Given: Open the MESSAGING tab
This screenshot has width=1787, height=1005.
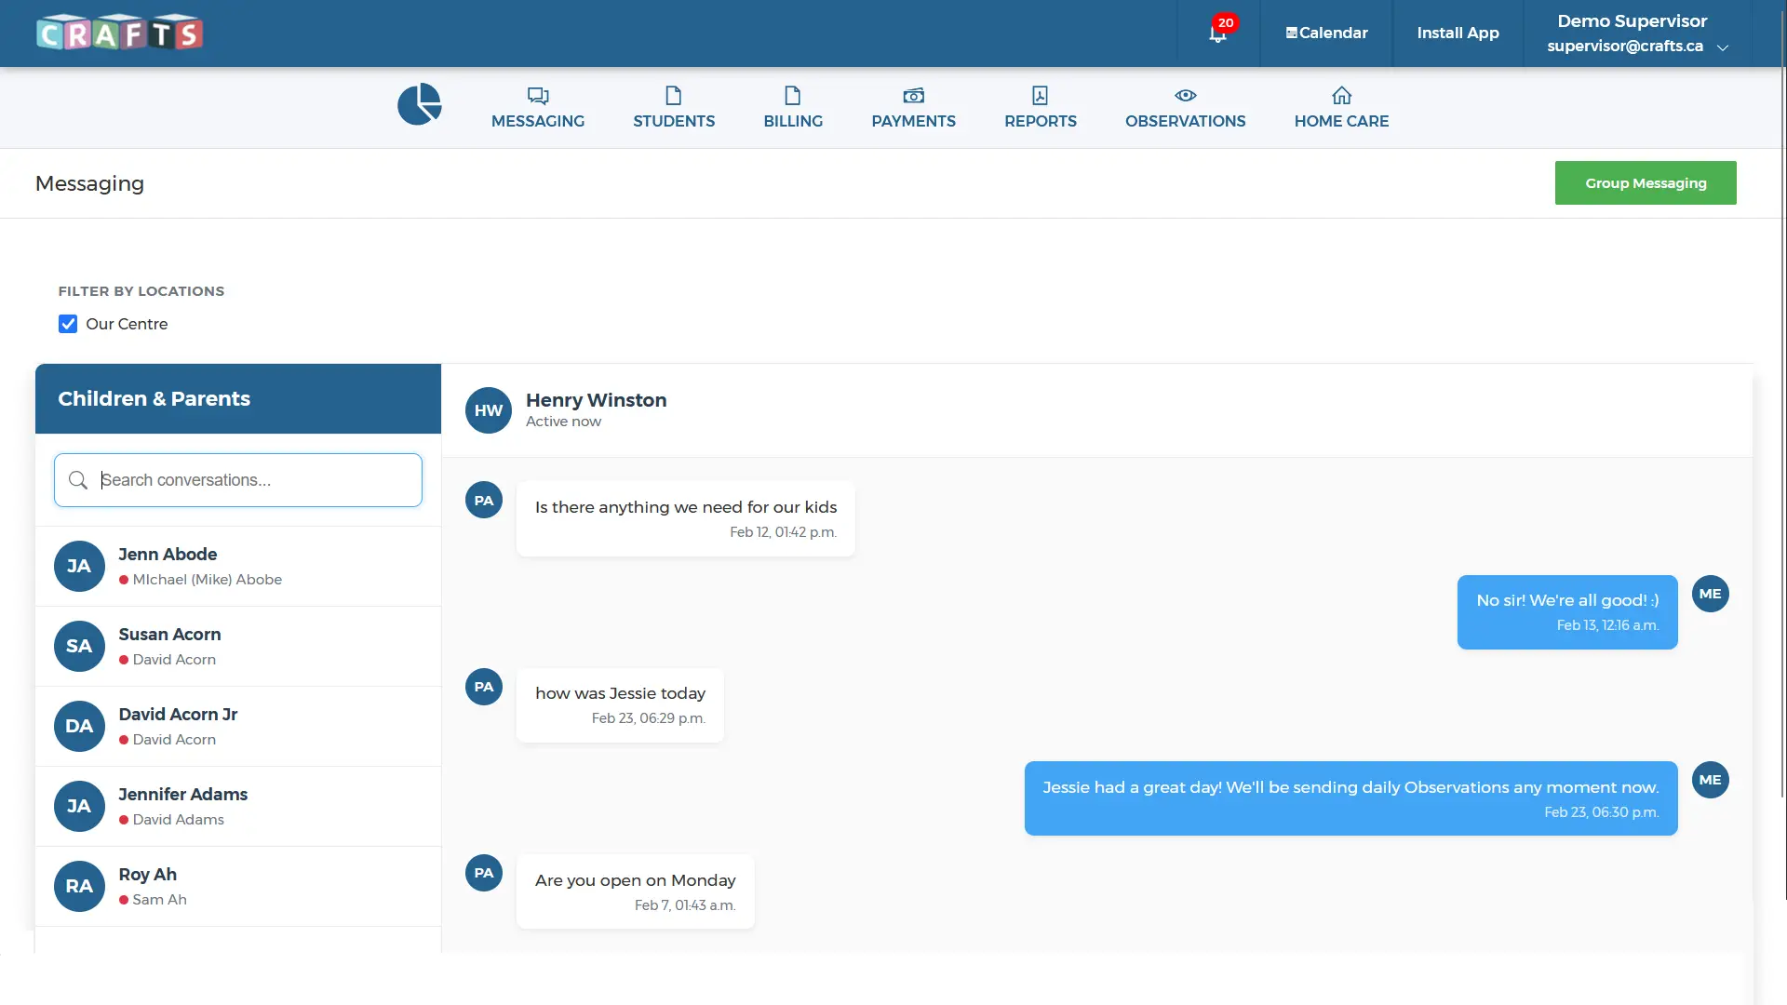Looking at the screenshot, I should coord(538,107).
